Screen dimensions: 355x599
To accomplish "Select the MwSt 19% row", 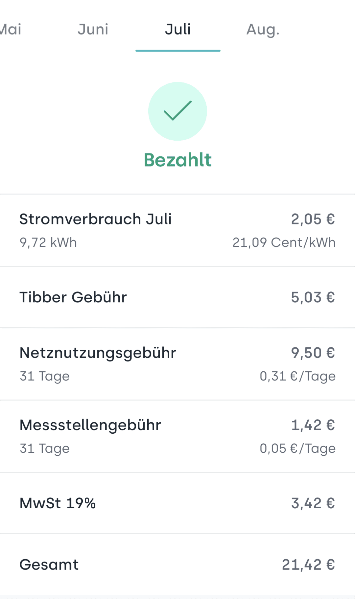I will point(177,503).
